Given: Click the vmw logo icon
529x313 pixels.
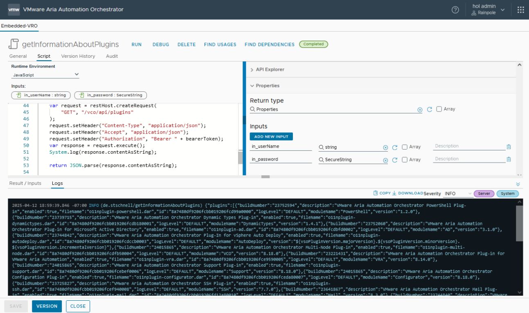Looking at the screenshot, I should click(14, 9).
